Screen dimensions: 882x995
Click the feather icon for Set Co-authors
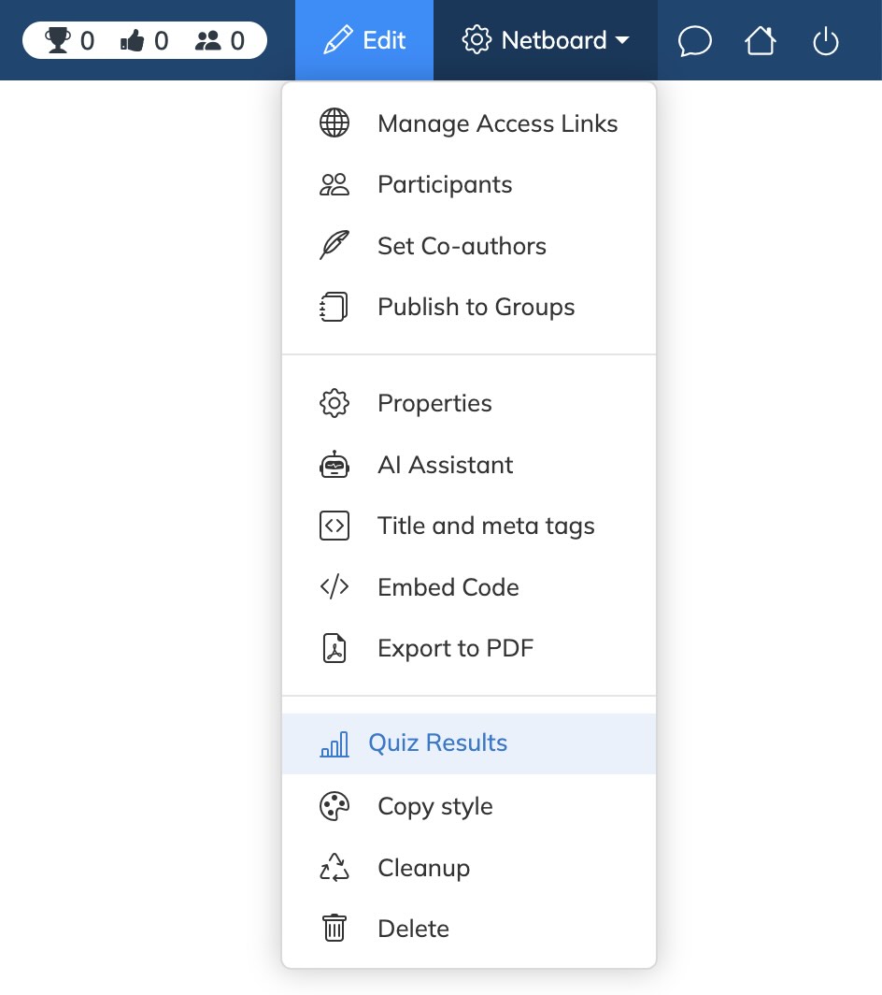click(x=334, y=246)
